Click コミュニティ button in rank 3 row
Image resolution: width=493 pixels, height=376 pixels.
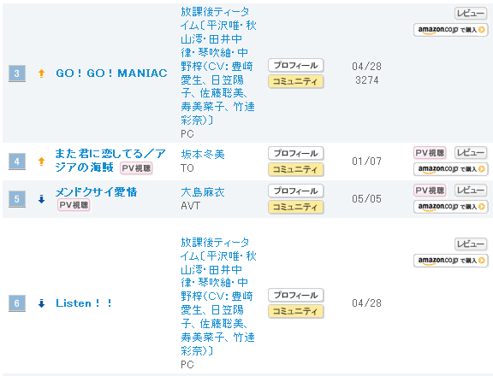point(296,81)
